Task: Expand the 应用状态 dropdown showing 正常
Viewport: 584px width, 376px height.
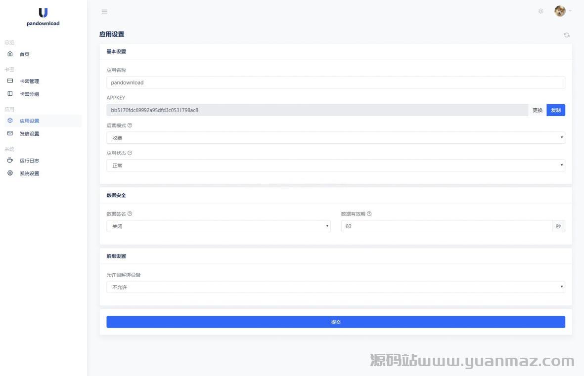Action: tap(335, 166)
